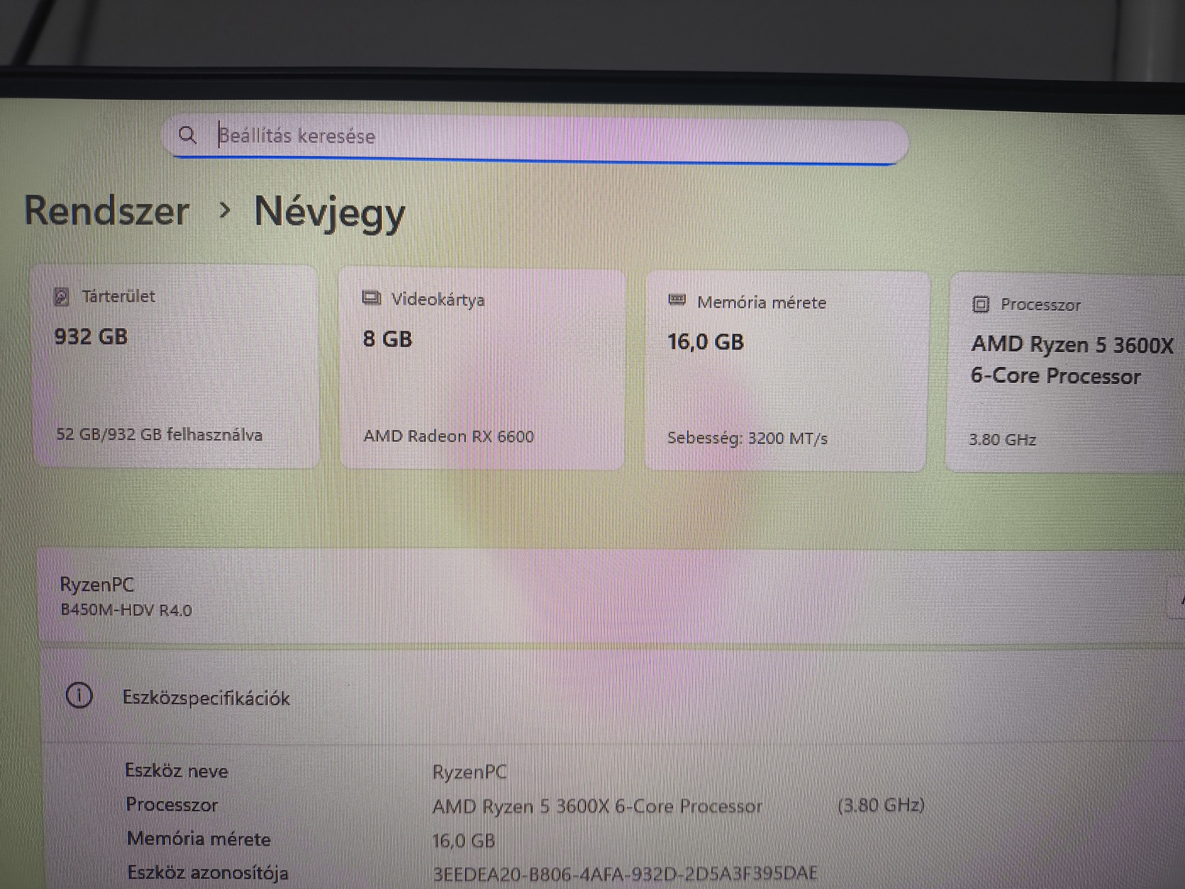Click '3.80 GHz' on the processor card
This screenshot has height=889, width=1185.
coord(1003,440)
